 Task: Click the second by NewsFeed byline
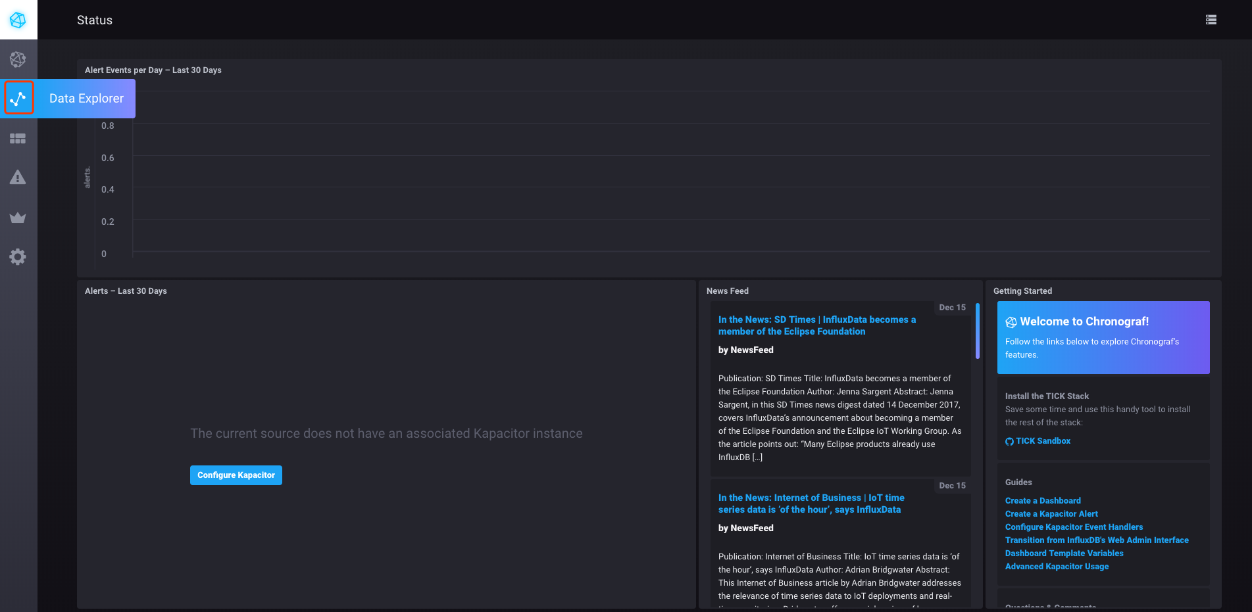[746, 529]
